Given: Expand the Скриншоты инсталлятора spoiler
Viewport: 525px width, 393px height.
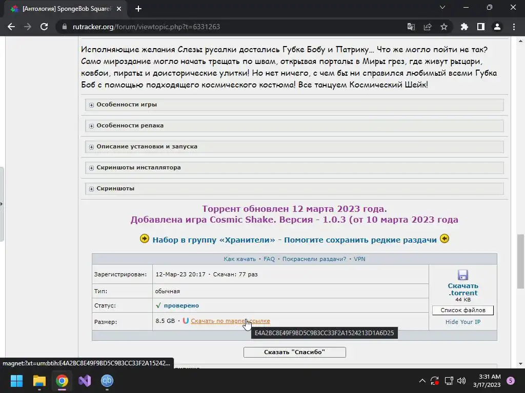Looking at the screenshot, I should pyautogui.click(x=294, y=168).
